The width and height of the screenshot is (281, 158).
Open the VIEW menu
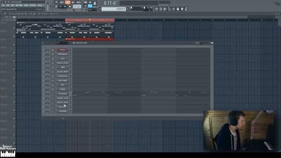26,6
